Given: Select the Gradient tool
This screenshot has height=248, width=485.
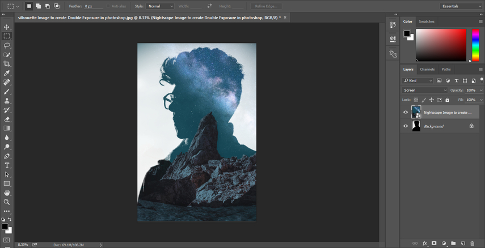Looking at the screenshot, I should tap(6, 128).
